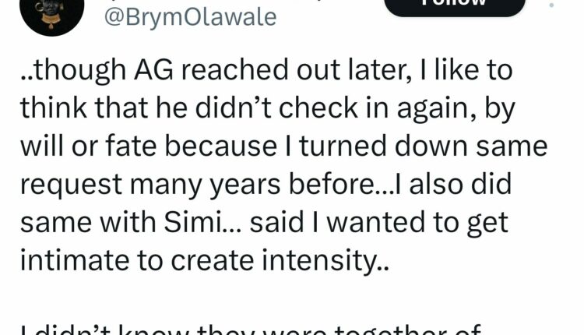Image resolution: width=584 pixels, height=335 pixels.
Task: Open the @BrymOlawale handle link
Action: [x=192, y=16]
